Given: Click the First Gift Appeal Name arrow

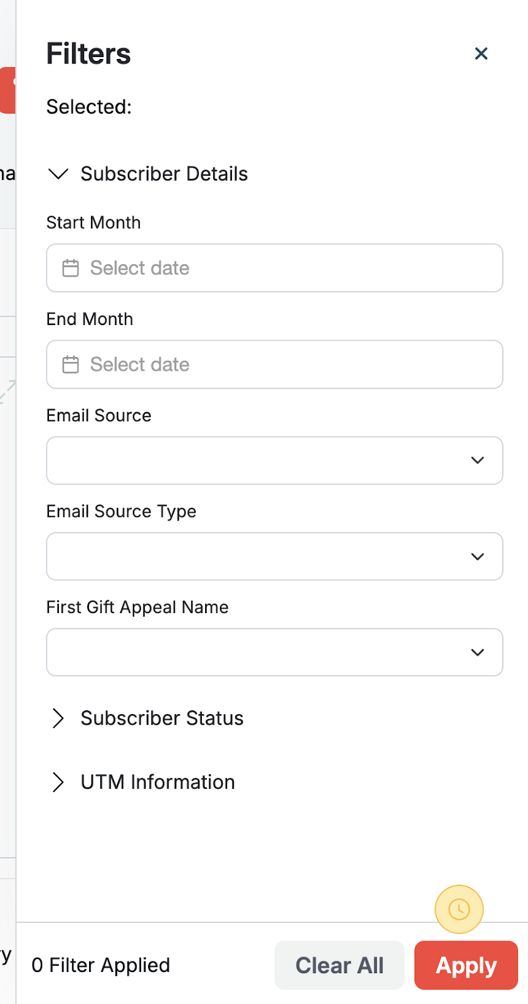Looking at the screenshot, I should (x=477, y=653).
